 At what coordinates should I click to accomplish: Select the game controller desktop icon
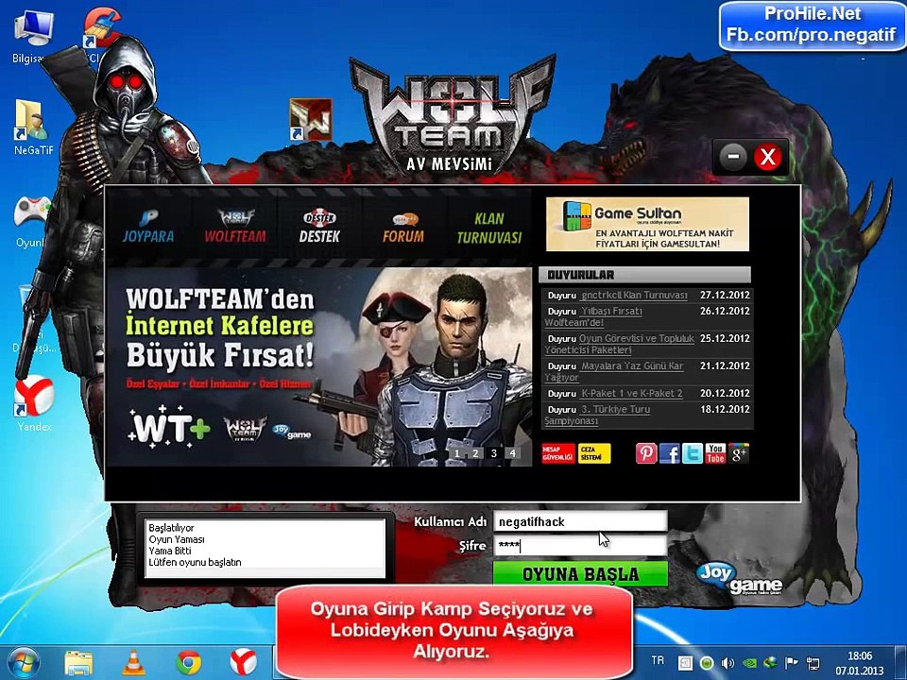coord(32,222)
